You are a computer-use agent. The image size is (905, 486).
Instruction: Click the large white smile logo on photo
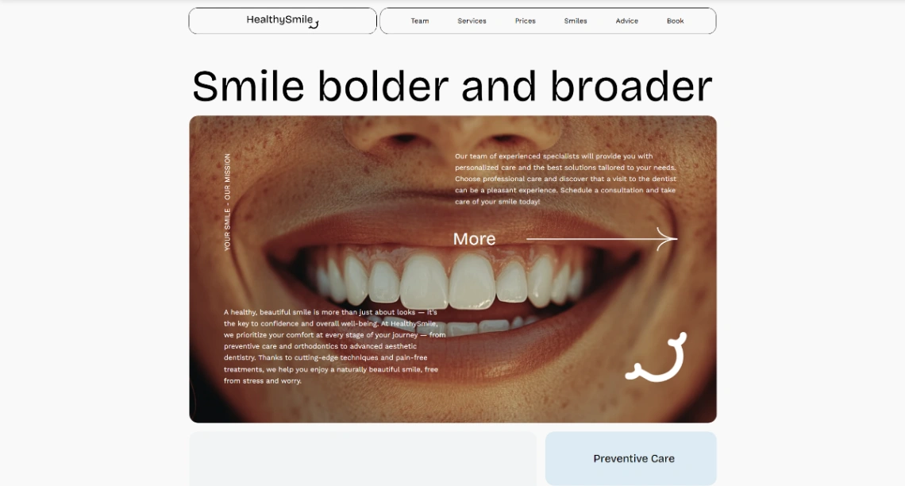pos(657,357)
